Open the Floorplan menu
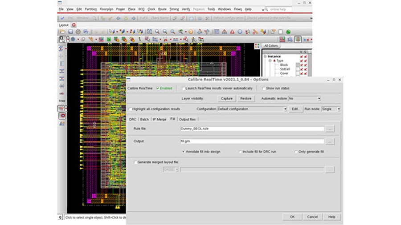 pos(106,9)
